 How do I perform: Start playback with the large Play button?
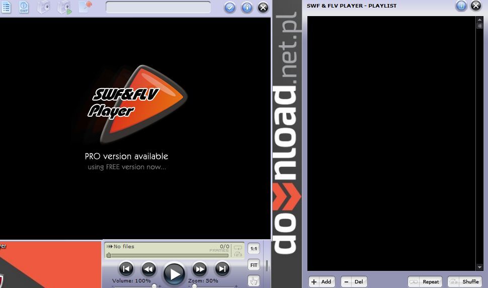174,274
